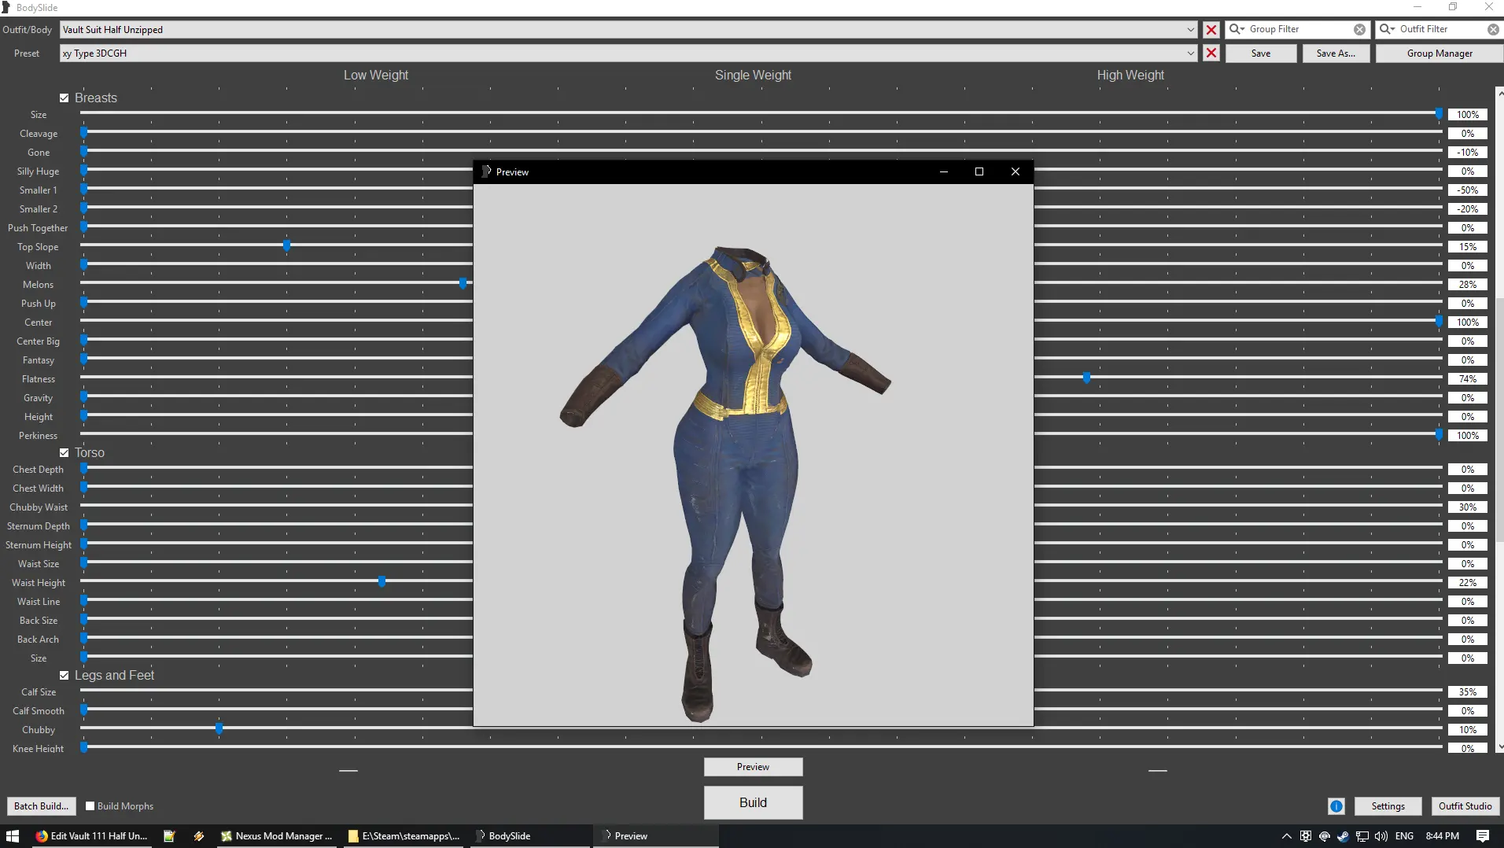The image size is (1504, 848).
Task: Toggle the Breasts category checkbox
Action: point(65,98)
